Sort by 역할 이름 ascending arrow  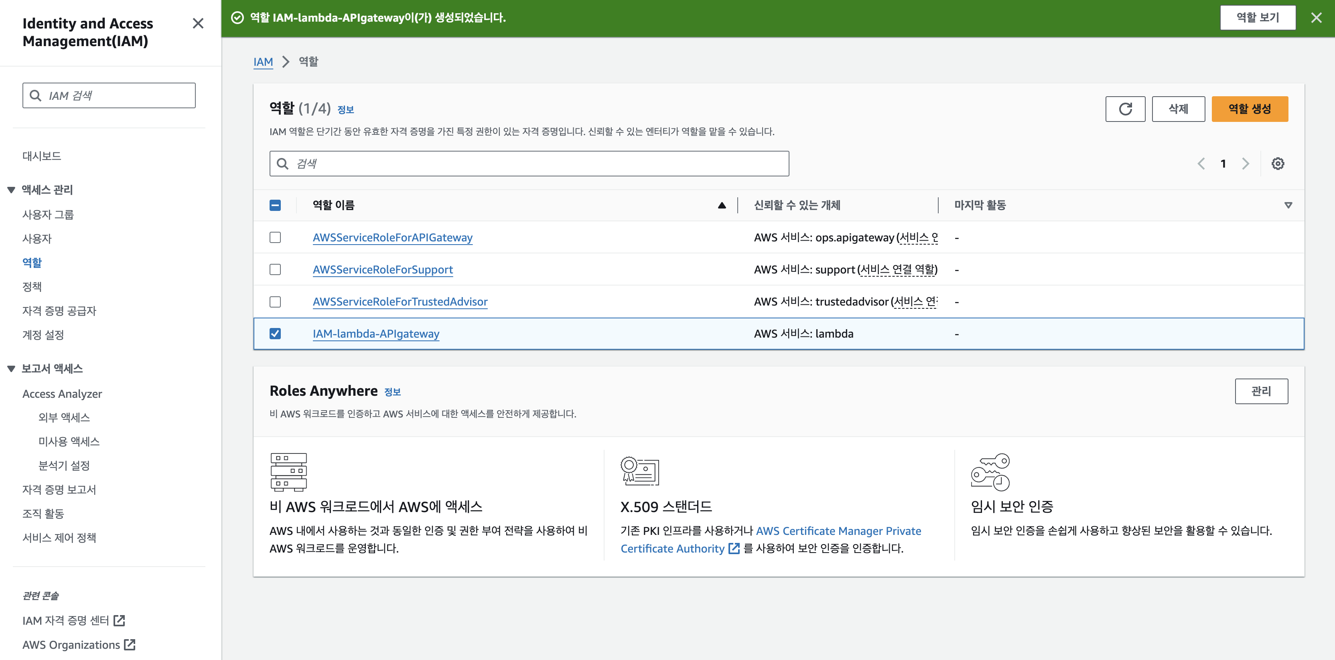point(721,205)
